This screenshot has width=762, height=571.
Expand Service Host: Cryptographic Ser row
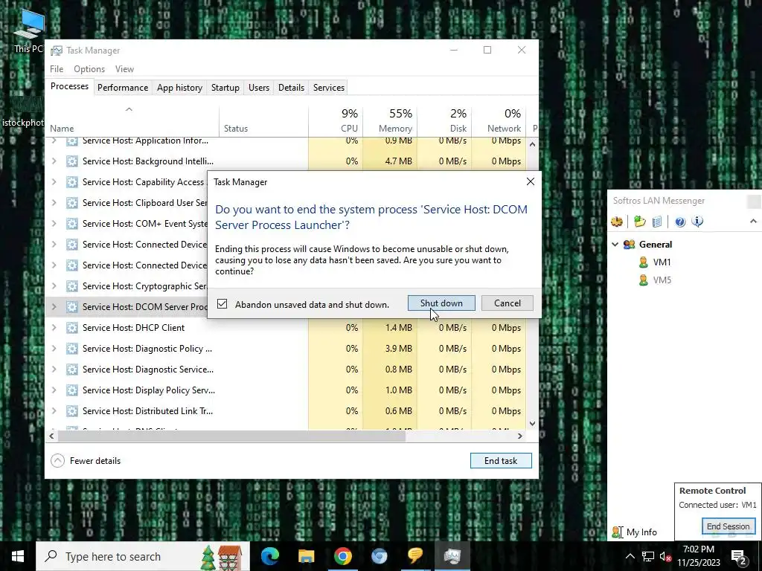[54, 286]
